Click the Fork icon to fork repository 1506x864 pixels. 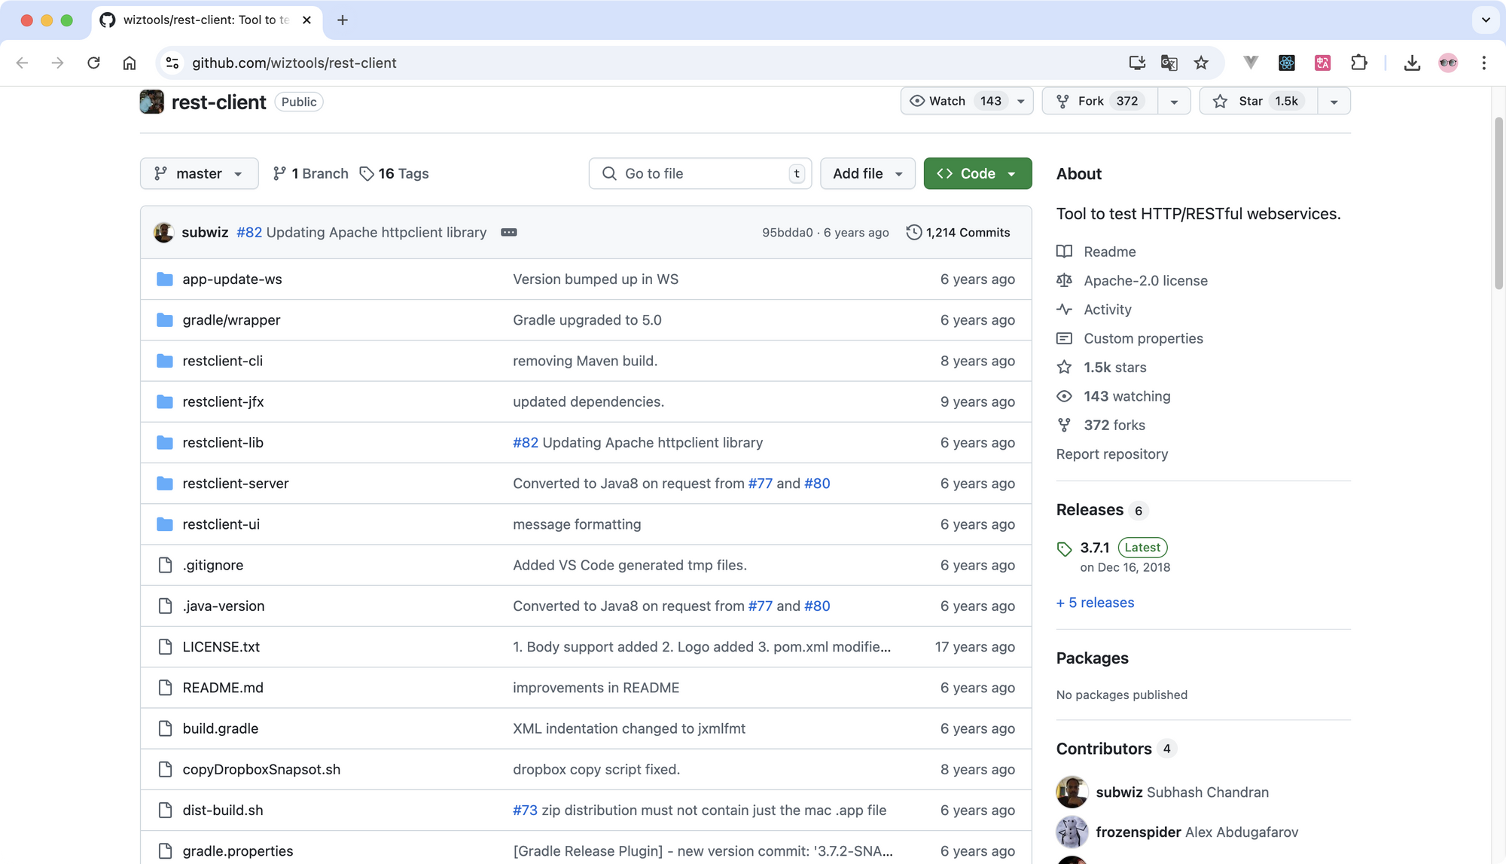tap(1064, 100)
